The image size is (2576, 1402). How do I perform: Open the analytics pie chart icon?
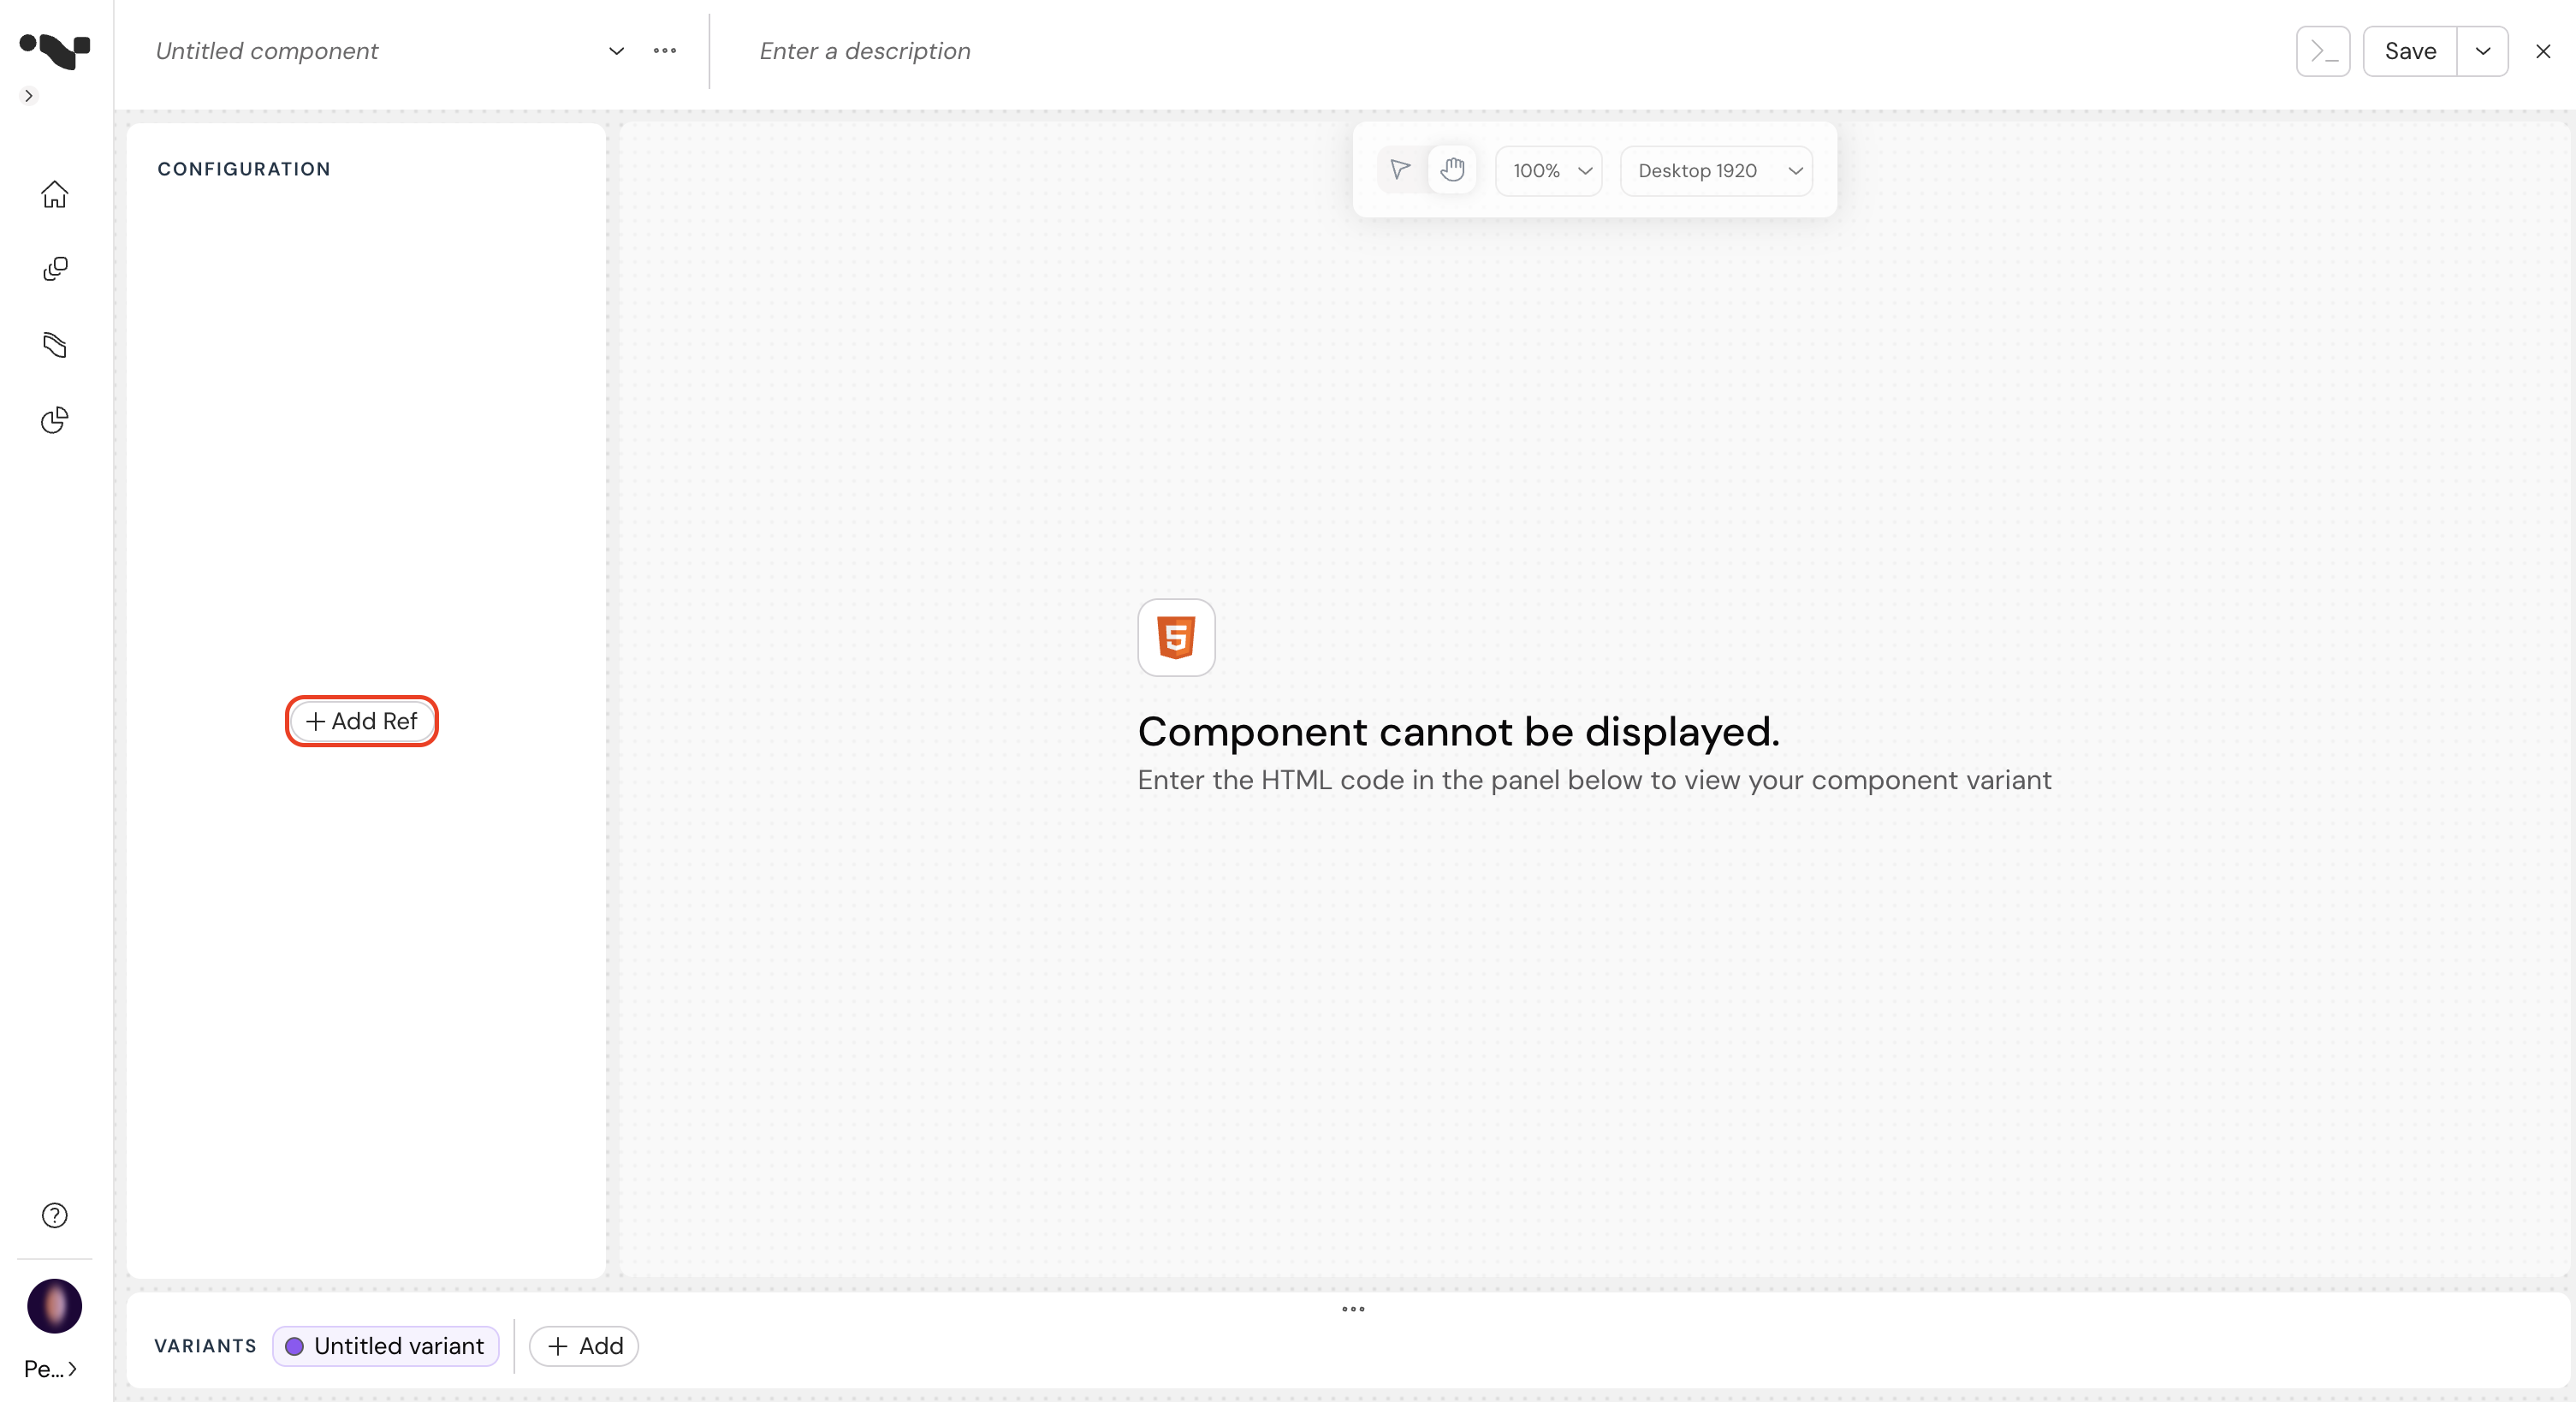(54, 420)
